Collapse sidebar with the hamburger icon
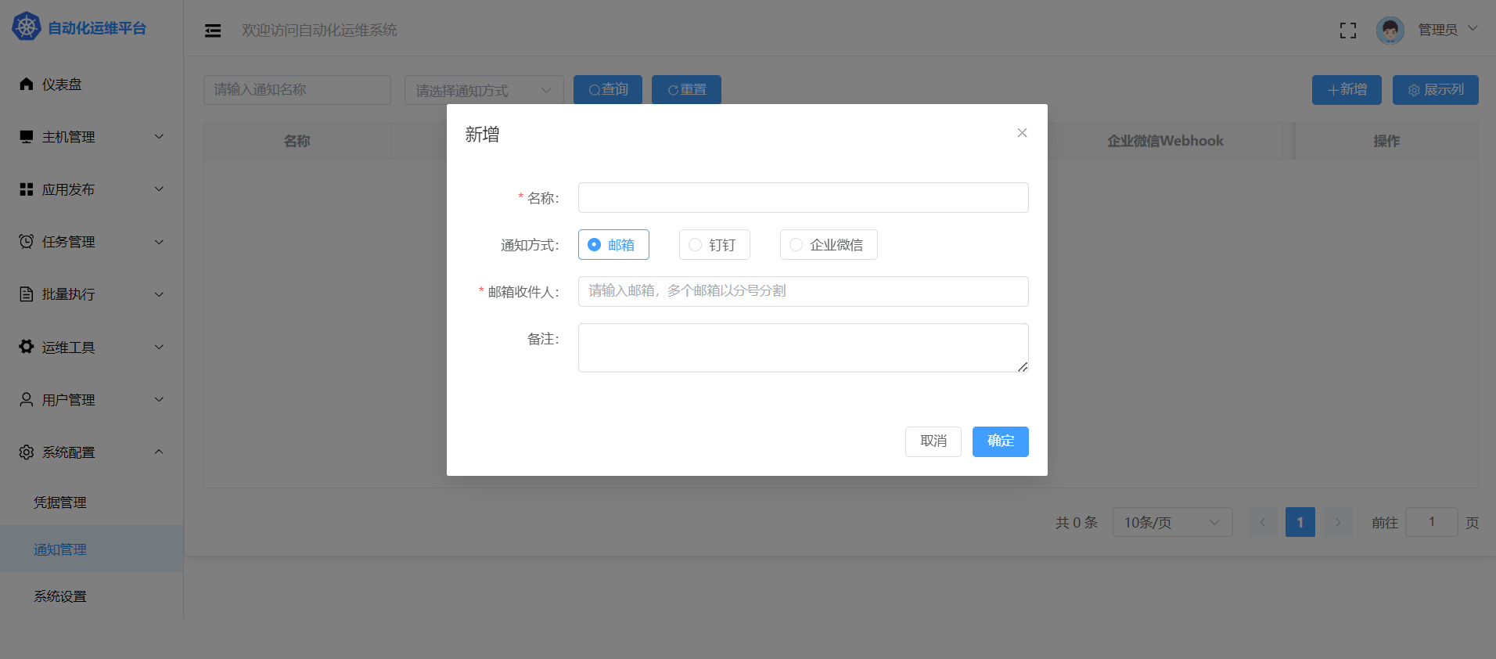The width and height of the screenshot is (1496, 659). [x=213, y=31]
